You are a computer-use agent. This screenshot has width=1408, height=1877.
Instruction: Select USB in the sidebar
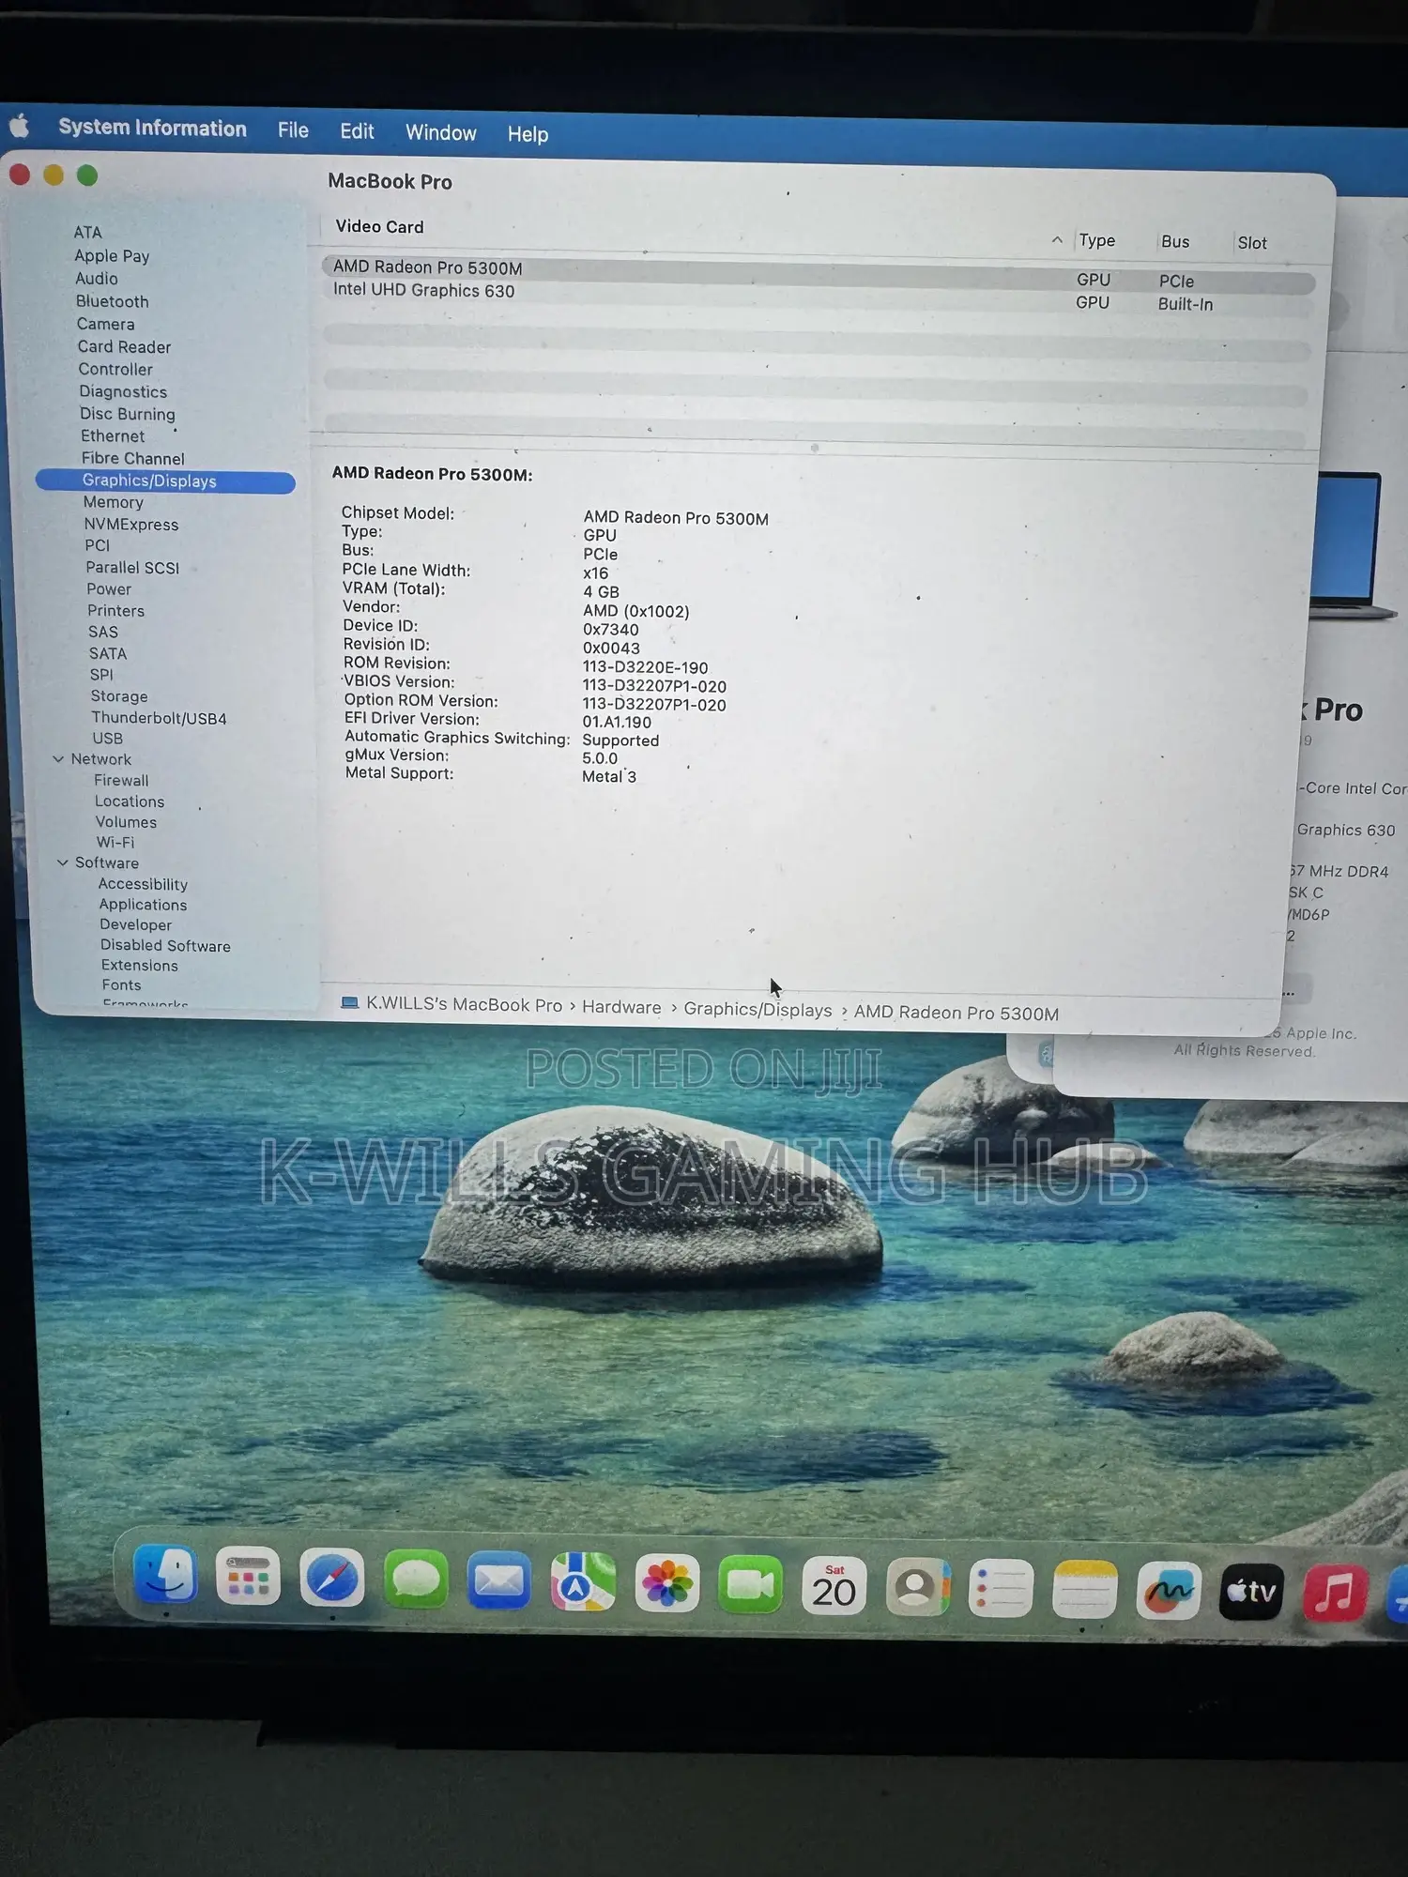[x=107, y=738]
